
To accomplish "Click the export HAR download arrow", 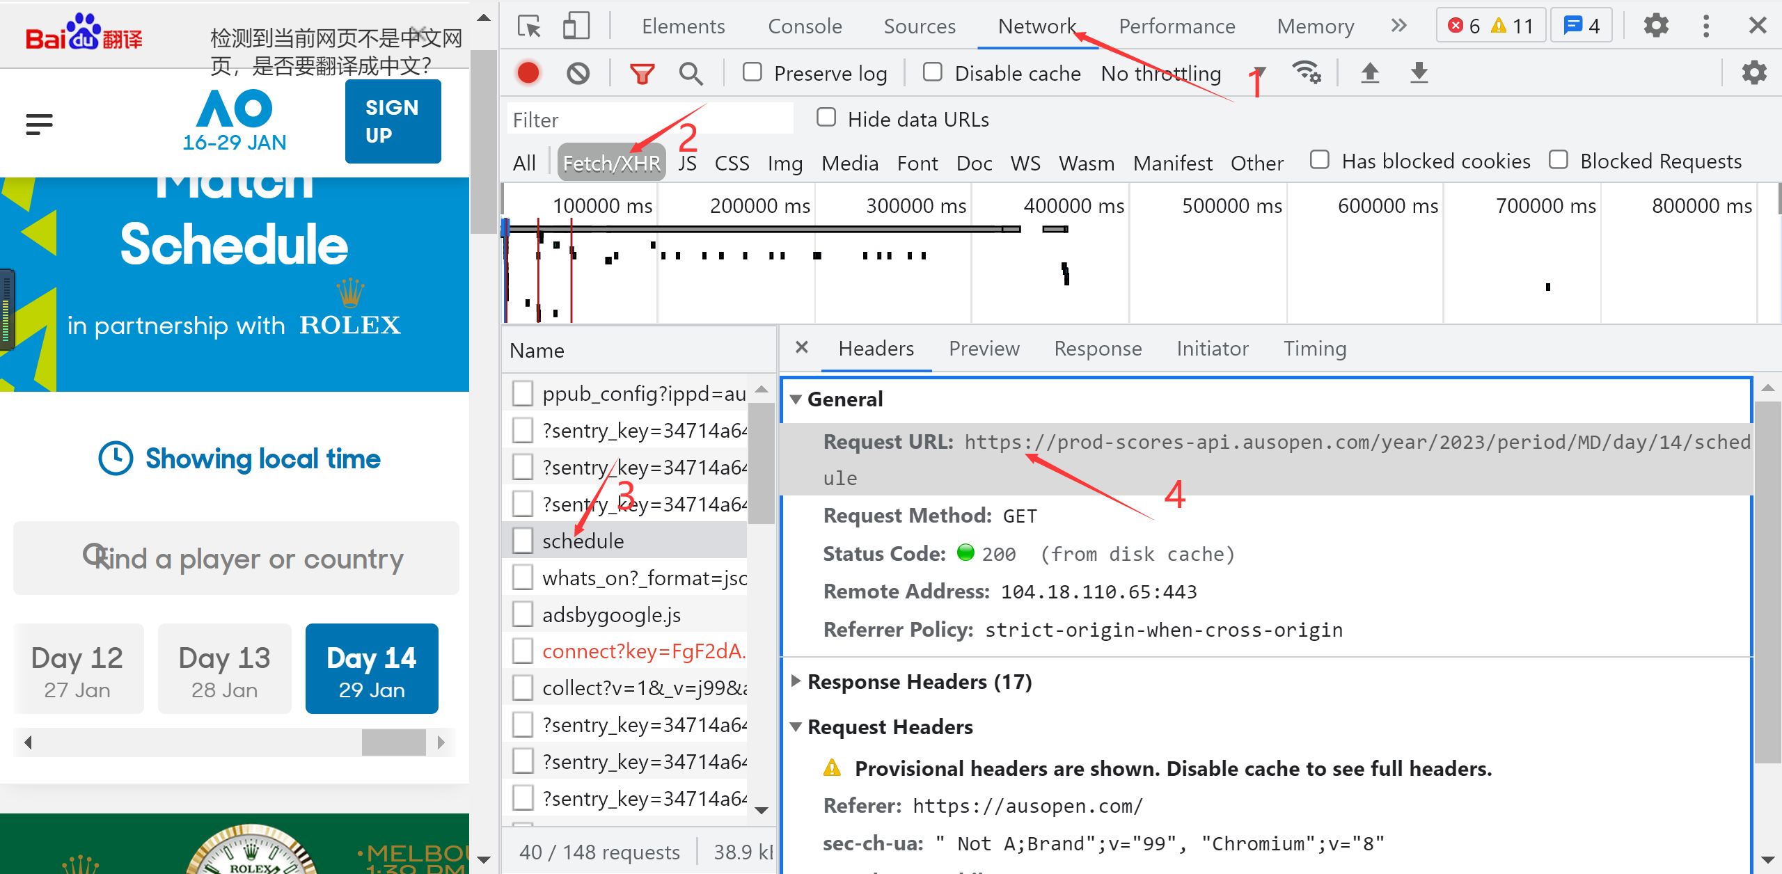I will [x=1419, y=73].
